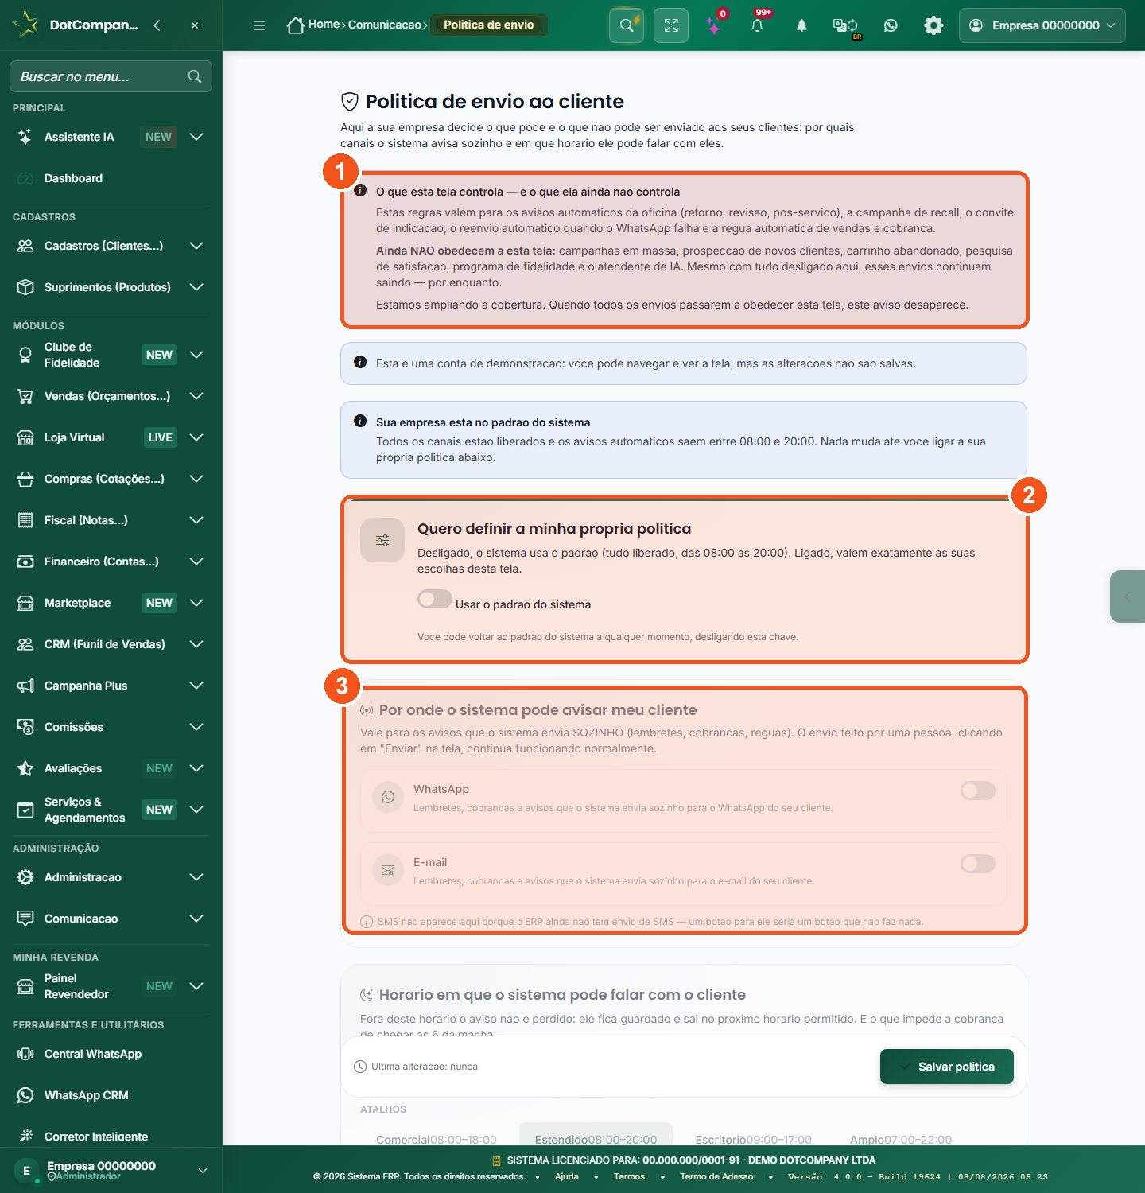This screenshot has height=1193, width=1145.
Task: Click the 'Politica de envio ao cliente' heading
Action: pyautogui.click(x=495, y=102)
